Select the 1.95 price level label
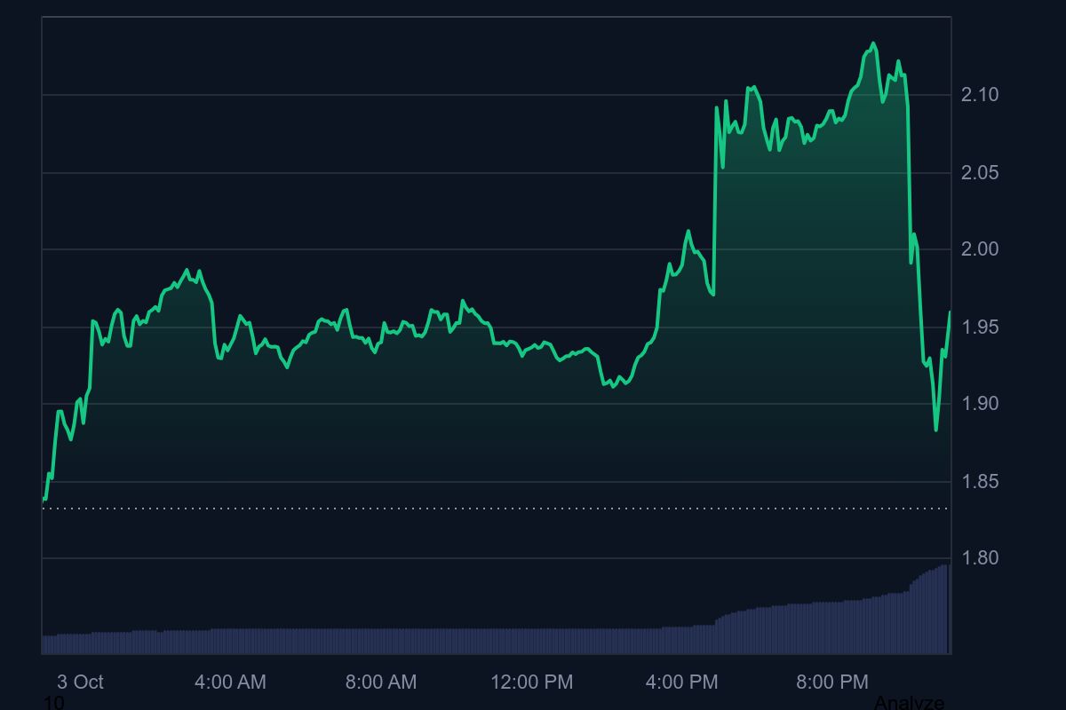Viewport: 1066px width, 710px height. pos(979,327)
